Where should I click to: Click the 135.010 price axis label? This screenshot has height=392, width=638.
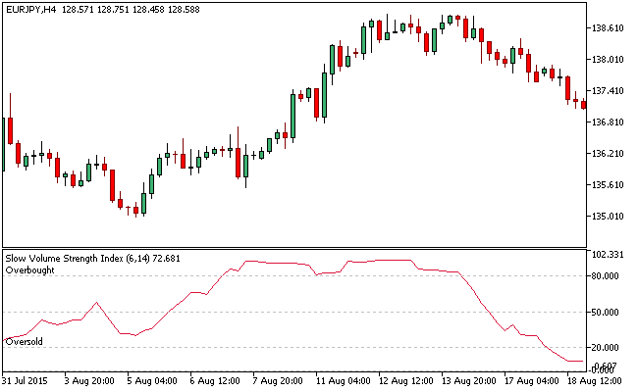[x=611, y=217]
